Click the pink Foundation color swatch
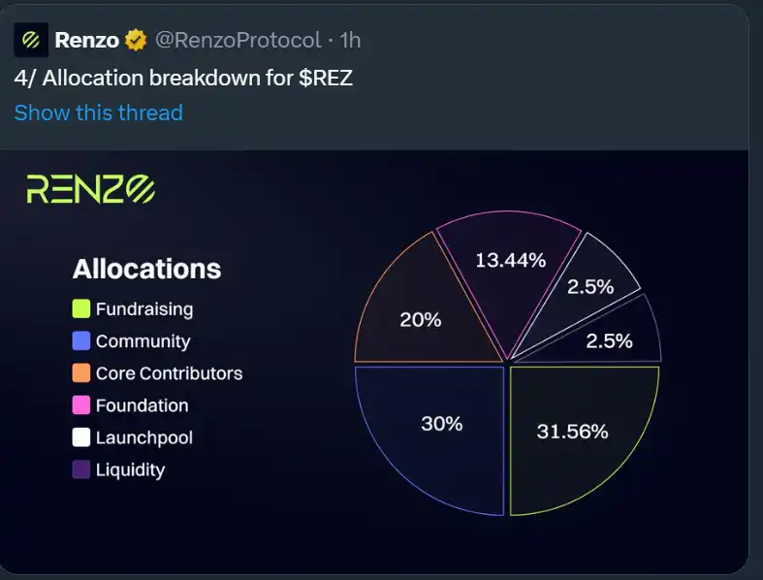 [81, 405]
